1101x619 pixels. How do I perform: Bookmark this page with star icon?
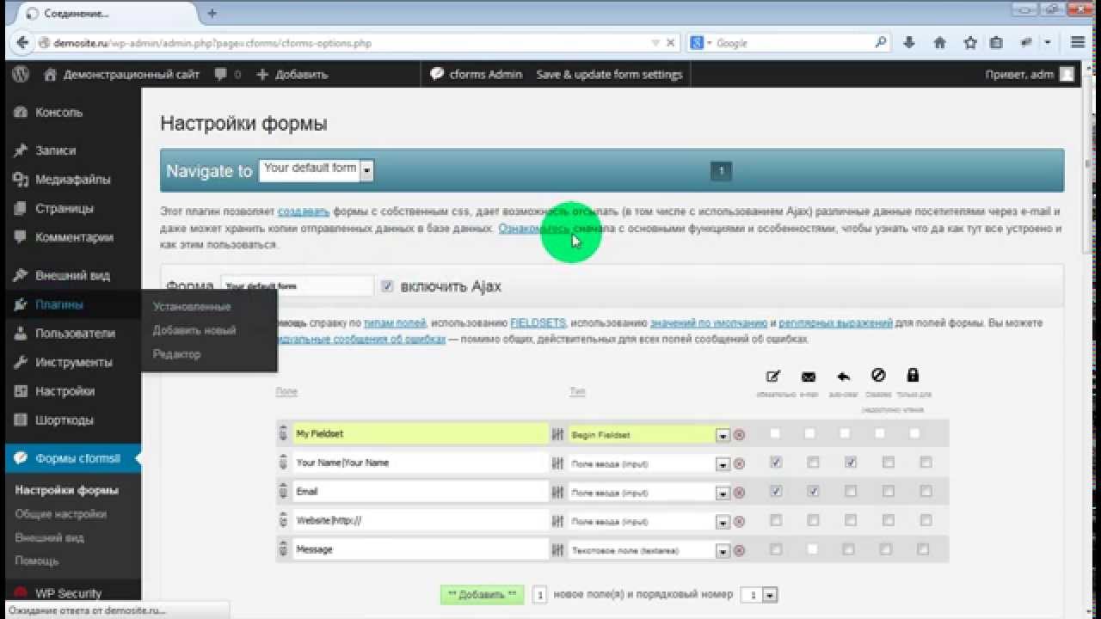pos(970,42)
